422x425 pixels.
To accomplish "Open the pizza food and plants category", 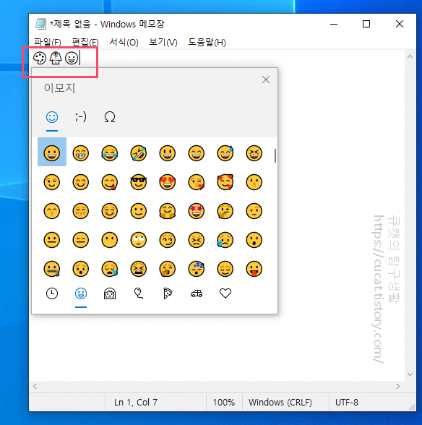I will (168, 293).
